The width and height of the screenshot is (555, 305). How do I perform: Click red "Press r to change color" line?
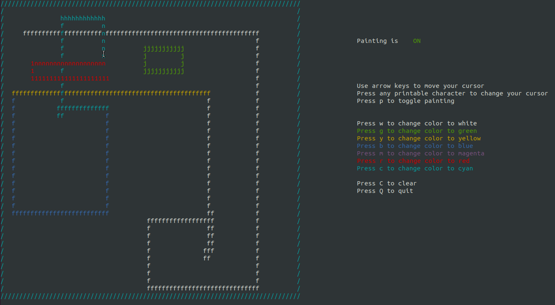coord(413,161)
